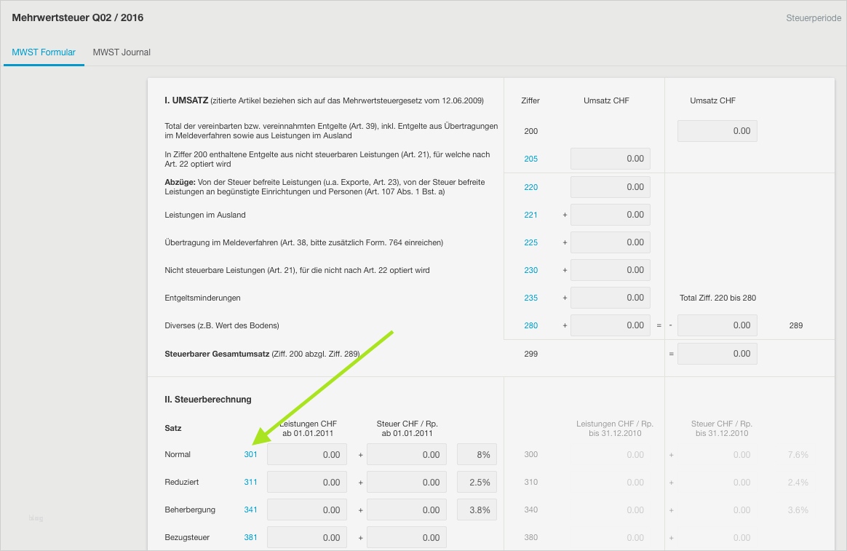This screenshot has width=847, height=551.
Task: Open Ziffer 220 link
Action: tap(530, 187)
